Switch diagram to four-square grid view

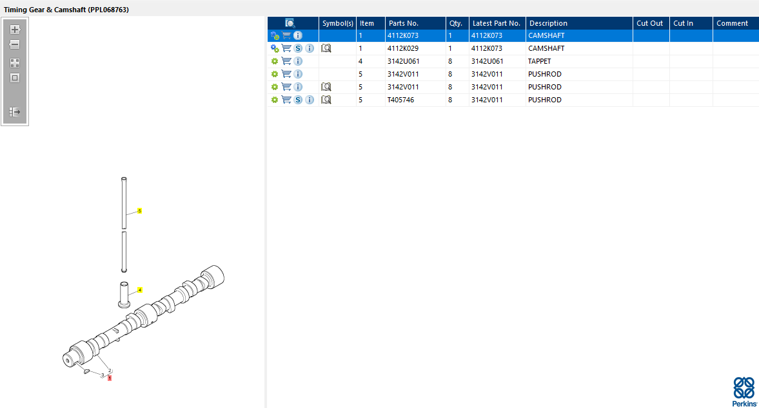pos(15,63)
